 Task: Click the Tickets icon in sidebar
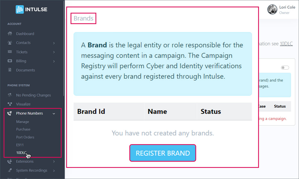pos(10,52)
